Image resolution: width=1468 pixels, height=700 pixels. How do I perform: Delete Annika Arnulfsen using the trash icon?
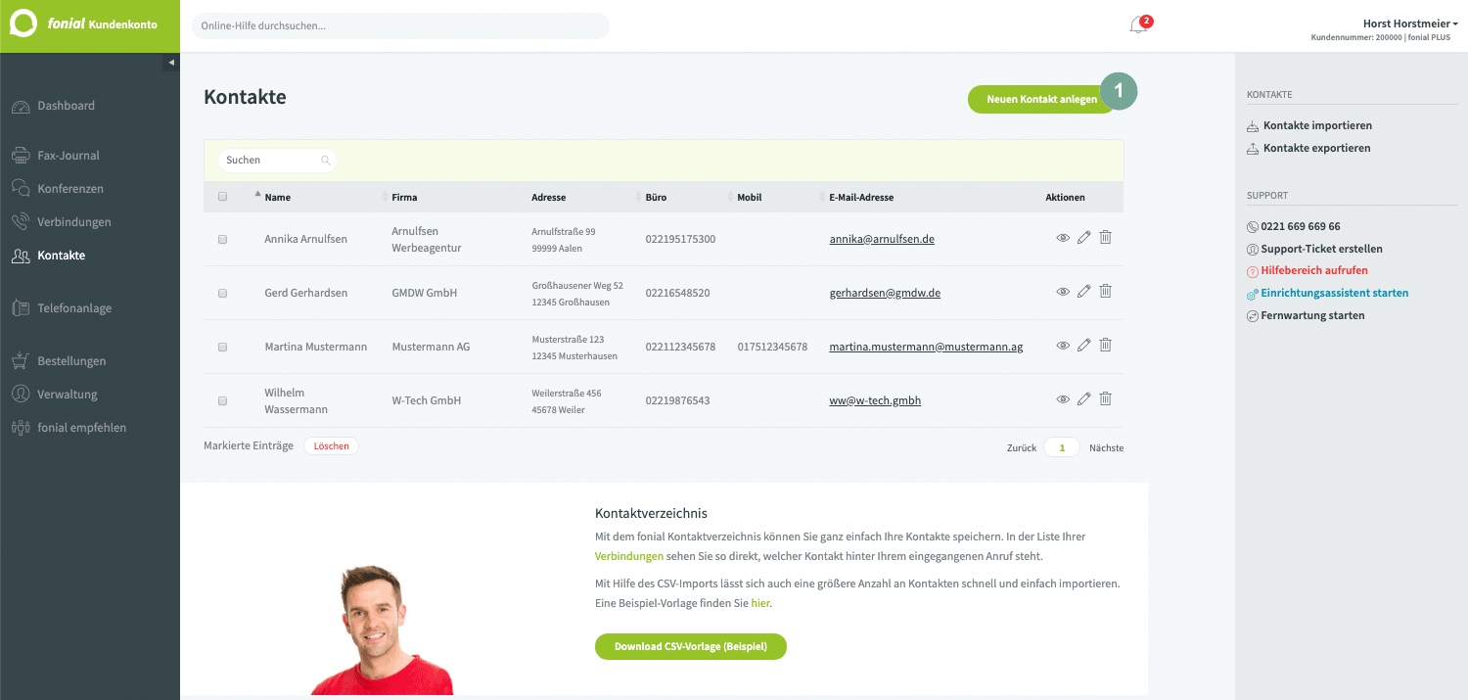coord(1105,237)
